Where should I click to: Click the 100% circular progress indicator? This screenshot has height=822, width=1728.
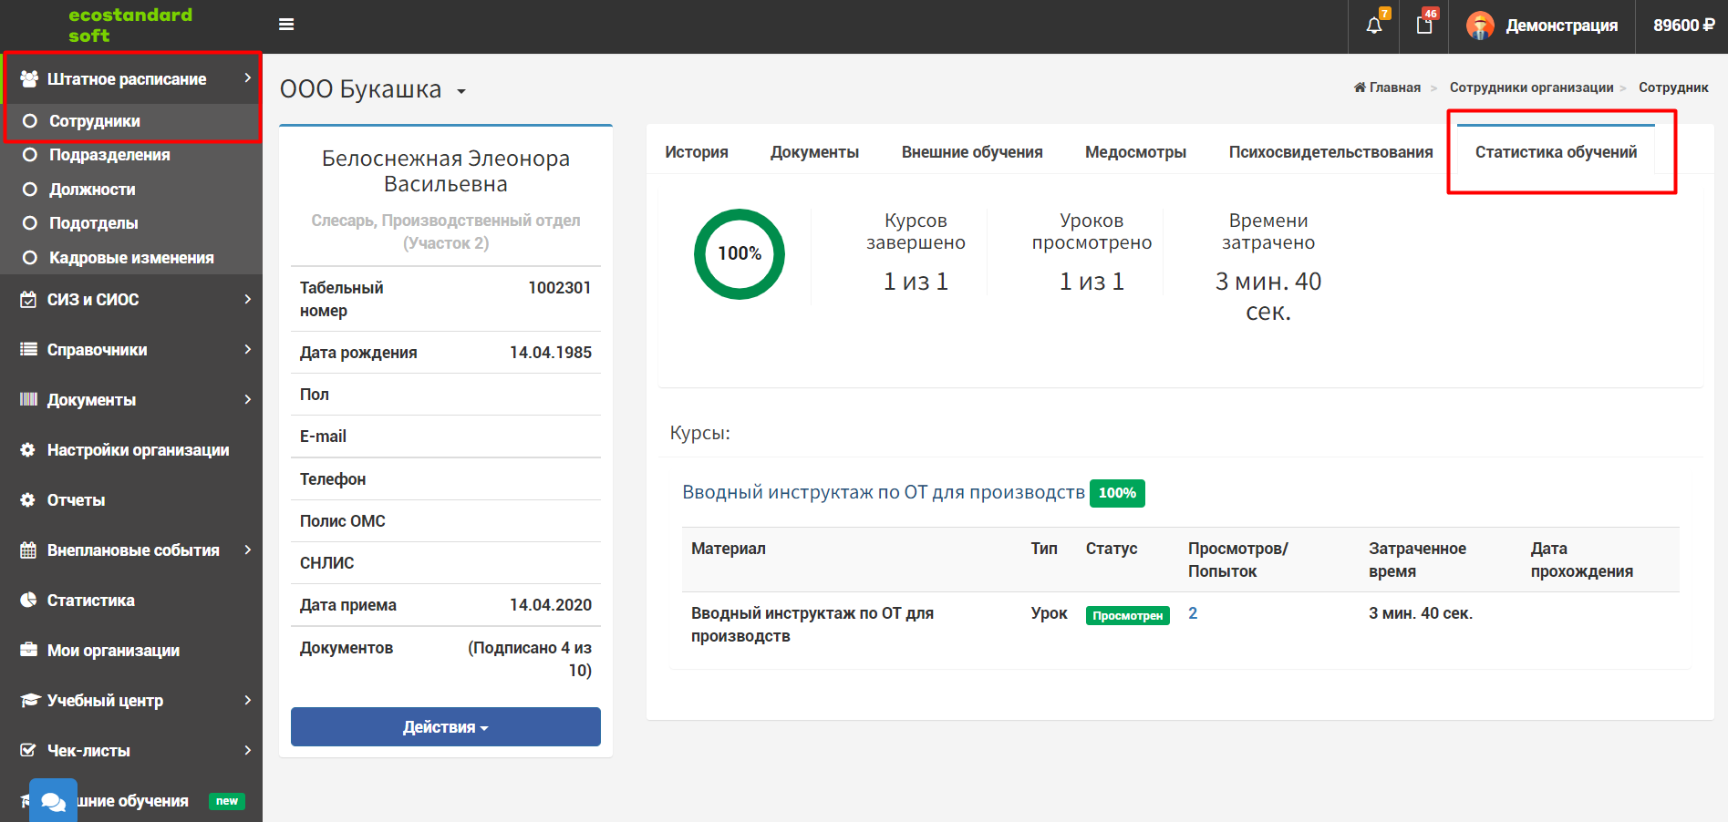(740, 254)
